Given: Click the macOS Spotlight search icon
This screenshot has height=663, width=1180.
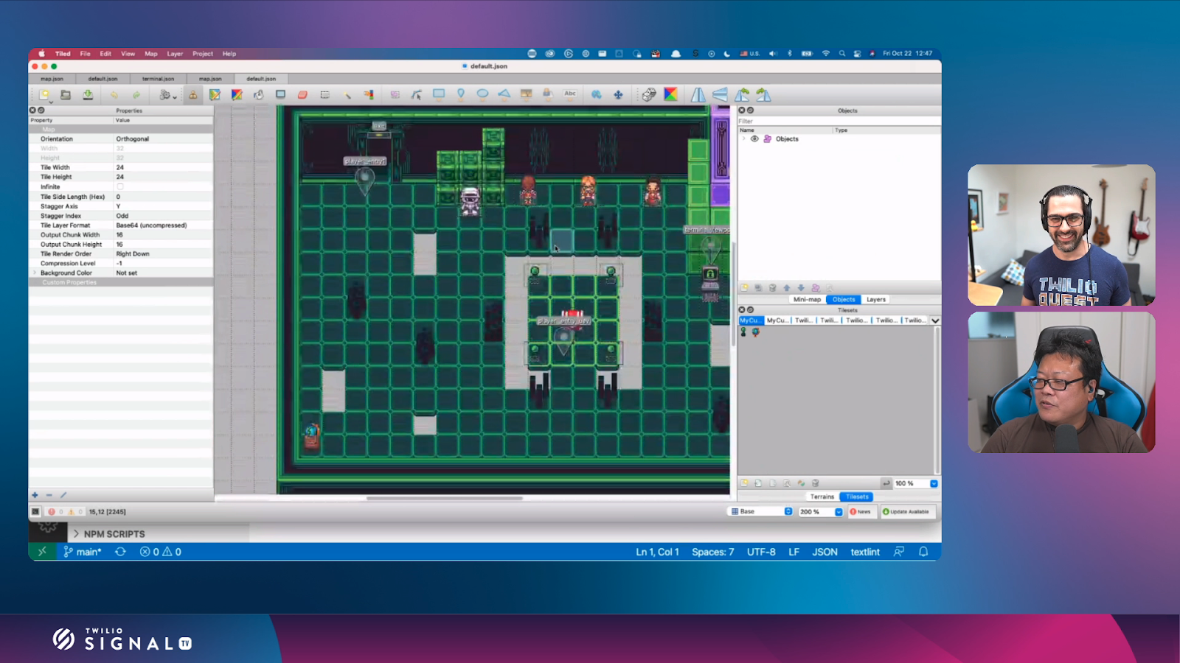Looking at the screenshot, I should (841, 54).
